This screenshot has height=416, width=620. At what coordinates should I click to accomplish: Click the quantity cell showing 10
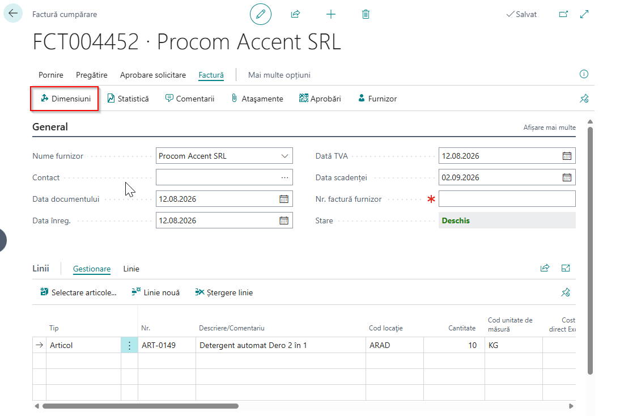click(x=454, y=345)
